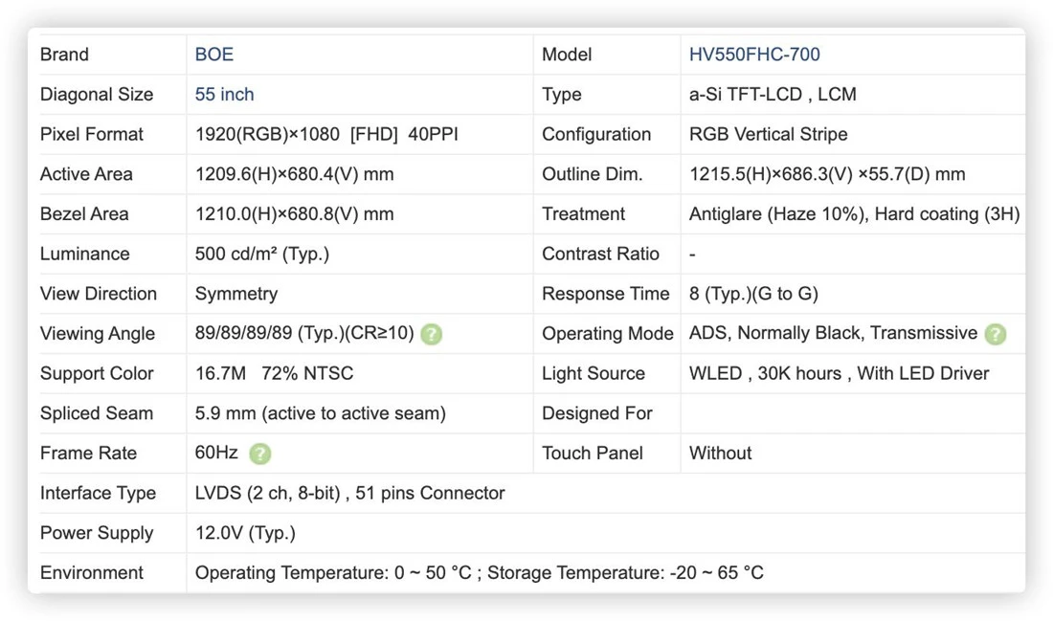The height and width of the screenshot is (621, 1053).
Task: Click the help icon beside 60Hz Frame Rate
Action: pyautogui.click(x=259, y=454)
